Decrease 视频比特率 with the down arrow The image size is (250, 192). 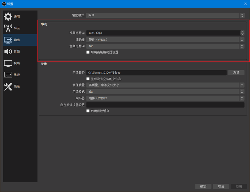coord(242,34)
